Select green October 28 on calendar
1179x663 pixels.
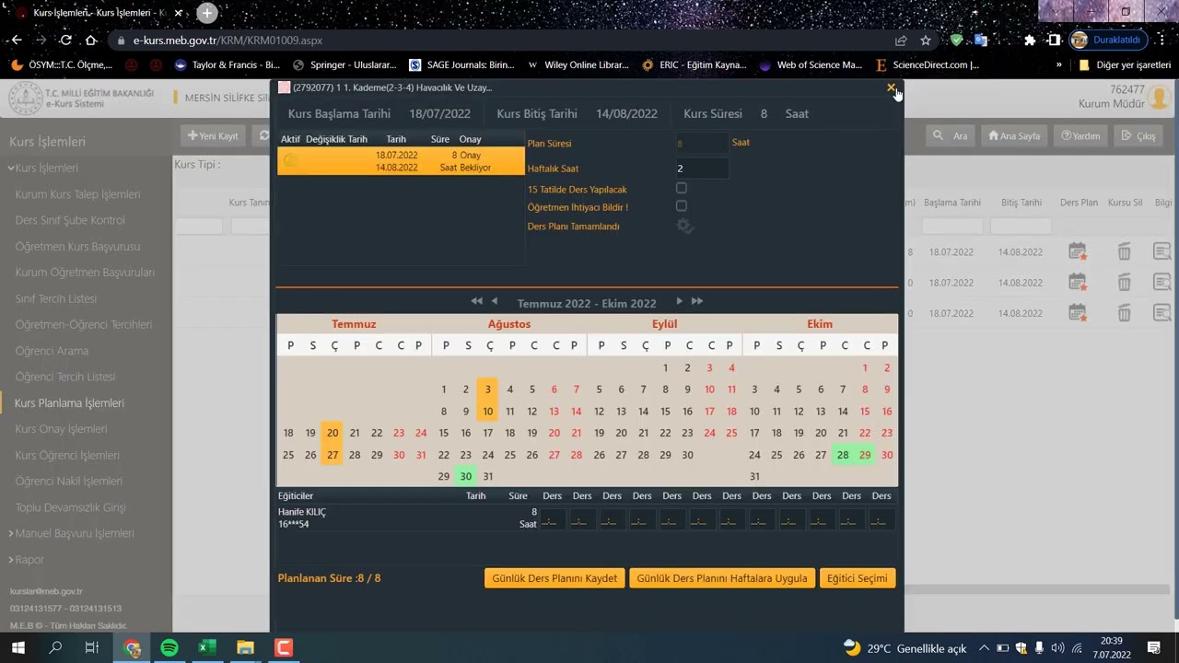[x=843, y=455]
